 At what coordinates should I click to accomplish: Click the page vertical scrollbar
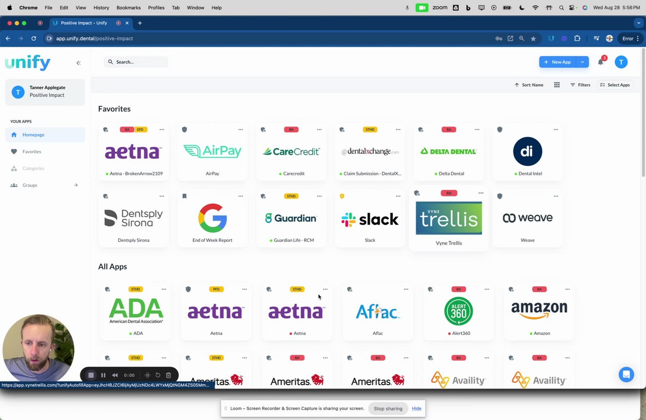pos(643,113)
